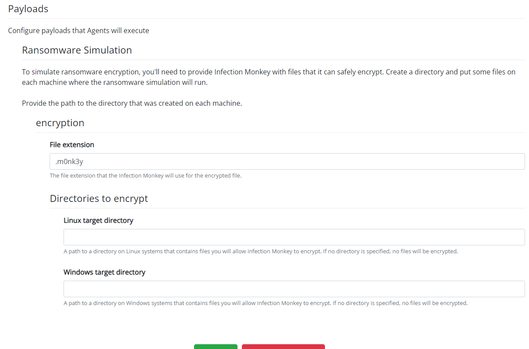Click the file extension help description text
529x349 pixels.
[146, 175]
